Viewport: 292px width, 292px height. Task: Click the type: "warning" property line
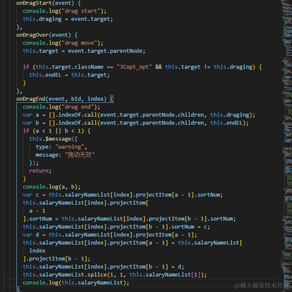62,147
